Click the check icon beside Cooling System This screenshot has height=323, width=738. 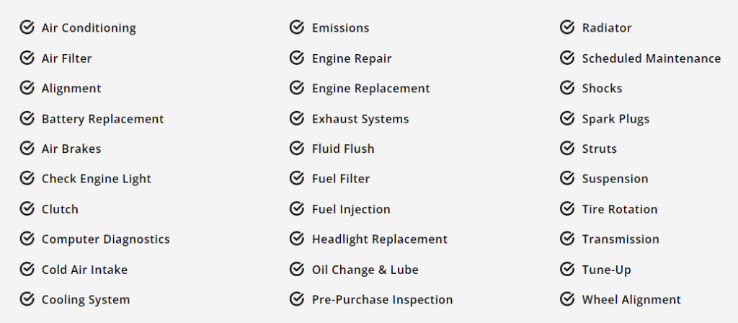27,299
